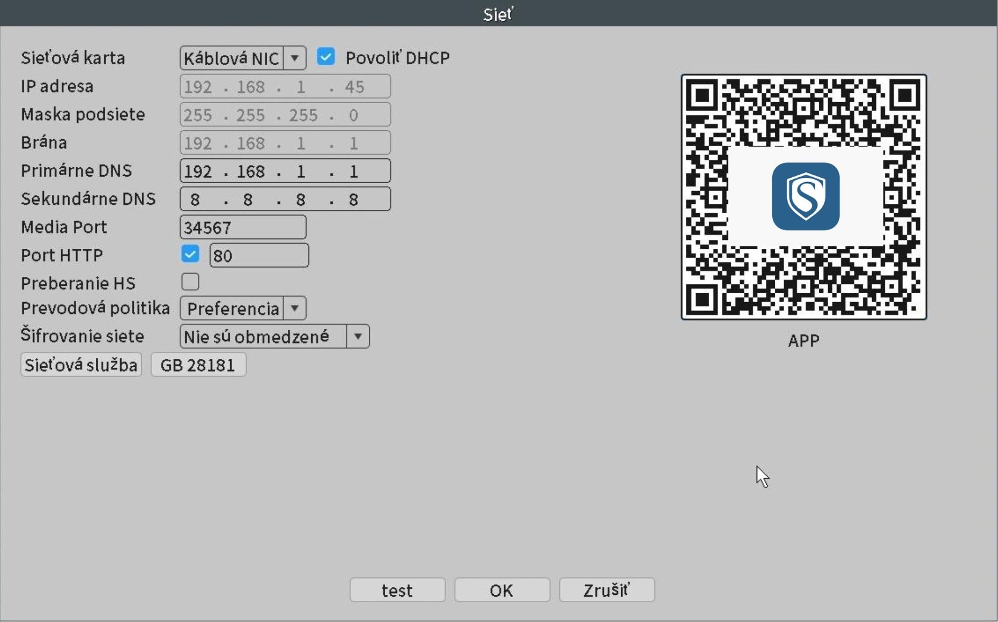Image resolution: width=998 pixels, height=622 pixels.
Task: Click the Preberanie HS label
Action: (78, 283)
